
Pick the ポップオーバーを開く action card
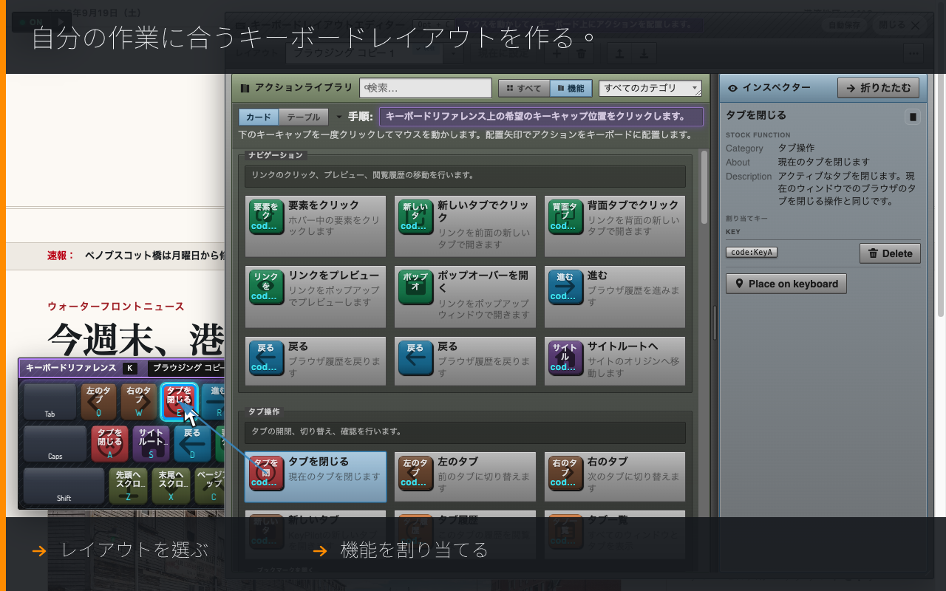tap(465, 297)
